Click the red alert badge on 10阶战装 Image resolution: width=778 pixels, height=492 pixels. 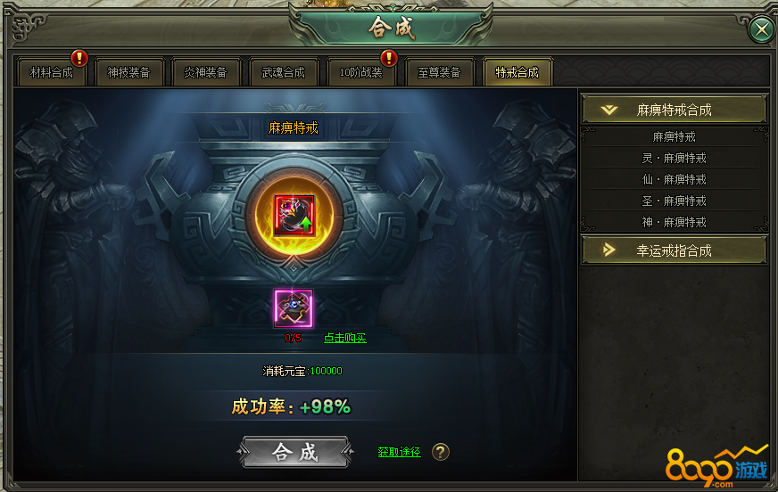[x=389, y=58]
